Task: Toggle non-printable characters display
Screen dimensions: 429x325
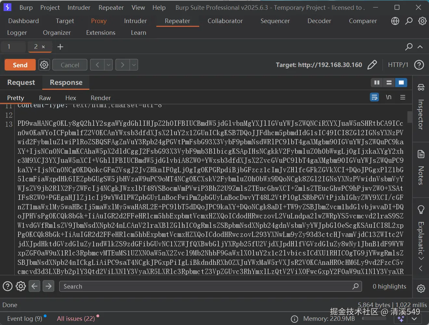Action: click(x=388, y=97)
